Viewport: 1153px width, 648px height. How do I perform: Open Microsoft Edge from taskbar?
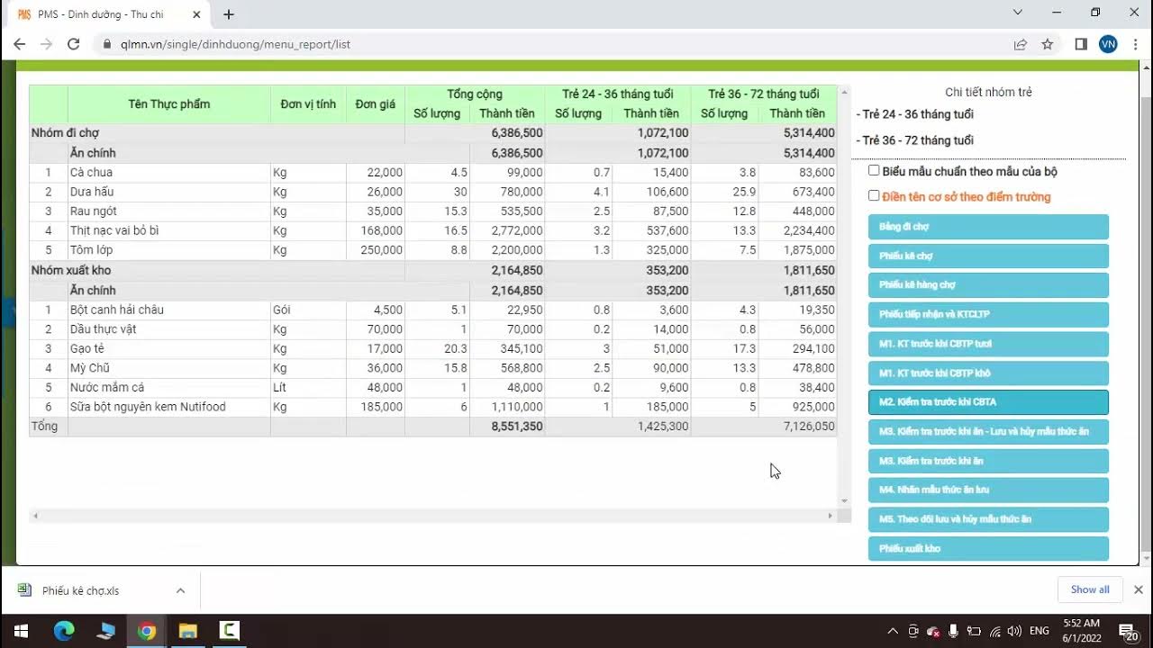pyautogui.click(x=63, y=631)
